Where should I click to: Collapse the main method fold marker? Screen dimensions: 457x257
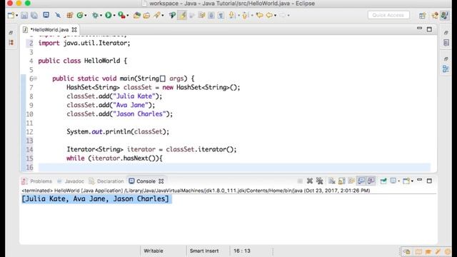(35, 78)
